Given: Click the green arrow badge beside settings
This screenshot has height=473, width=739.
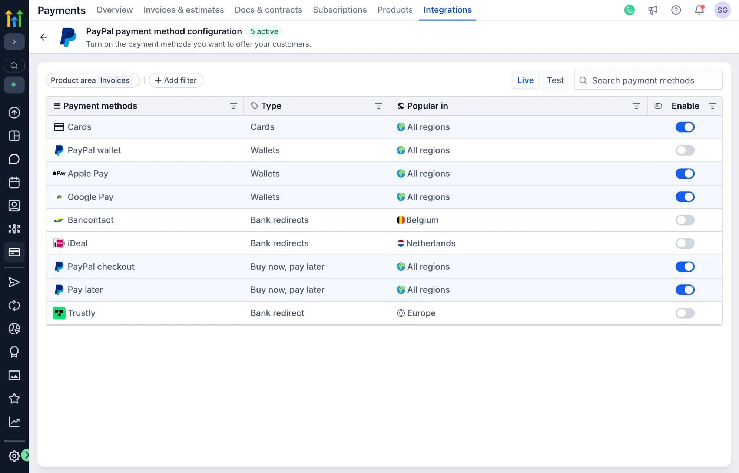Looking at the screenshot, I should click(26, 455).
